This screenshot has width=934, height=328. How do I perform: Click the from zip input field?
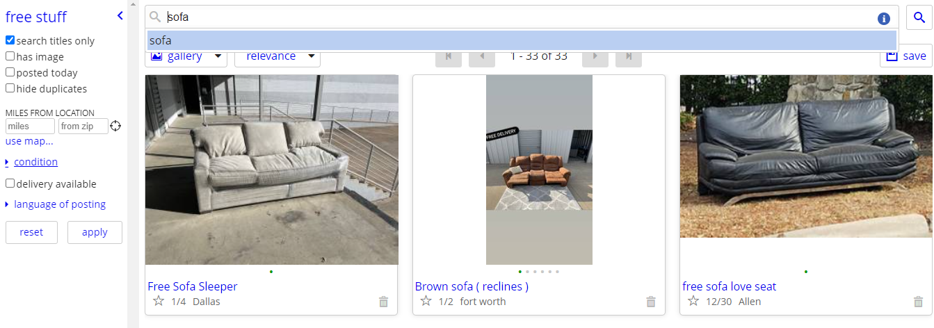[83, 126]
